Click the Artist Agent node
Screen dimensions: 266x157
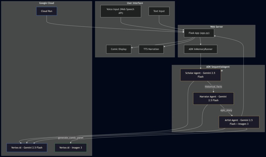[239, 122]
